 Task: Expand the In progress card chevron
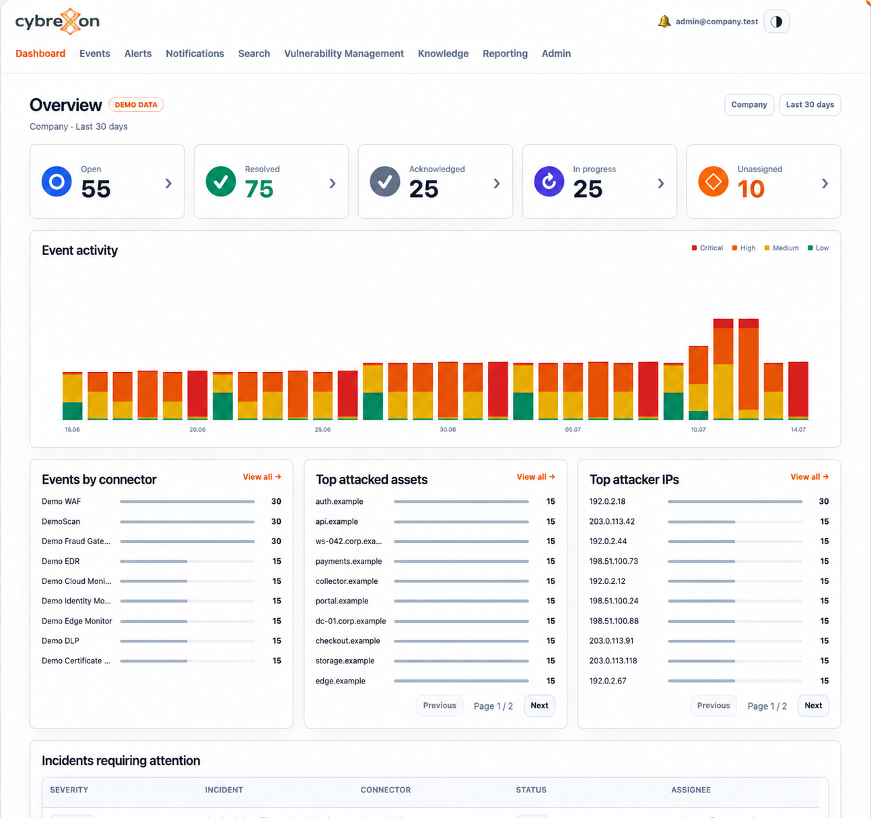coord(661,183)
